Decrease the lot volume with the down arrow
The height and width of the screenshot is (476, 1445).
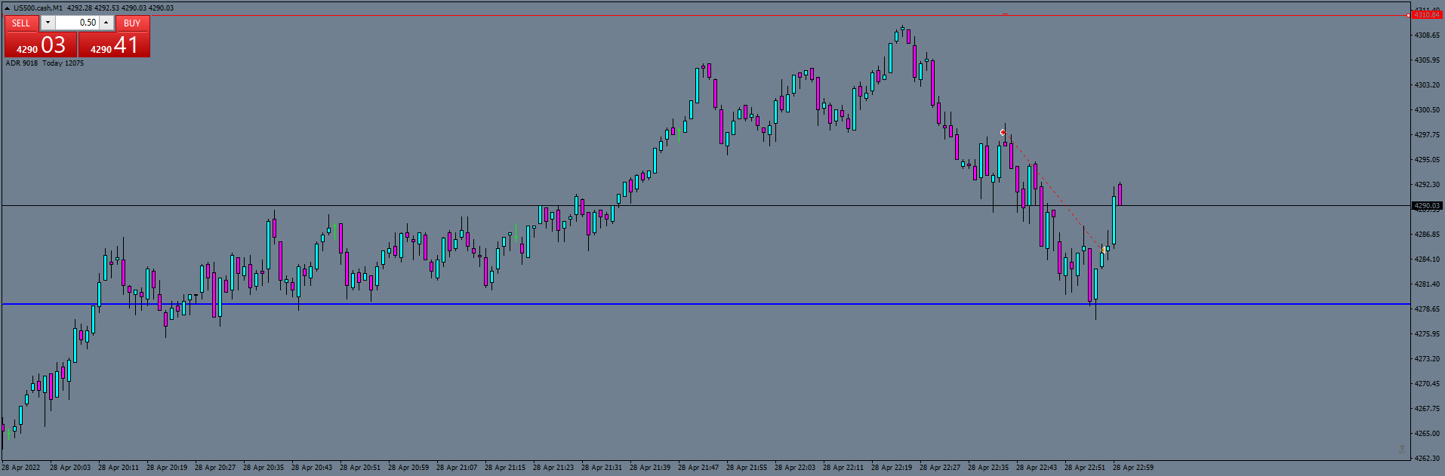coord(48,23)
